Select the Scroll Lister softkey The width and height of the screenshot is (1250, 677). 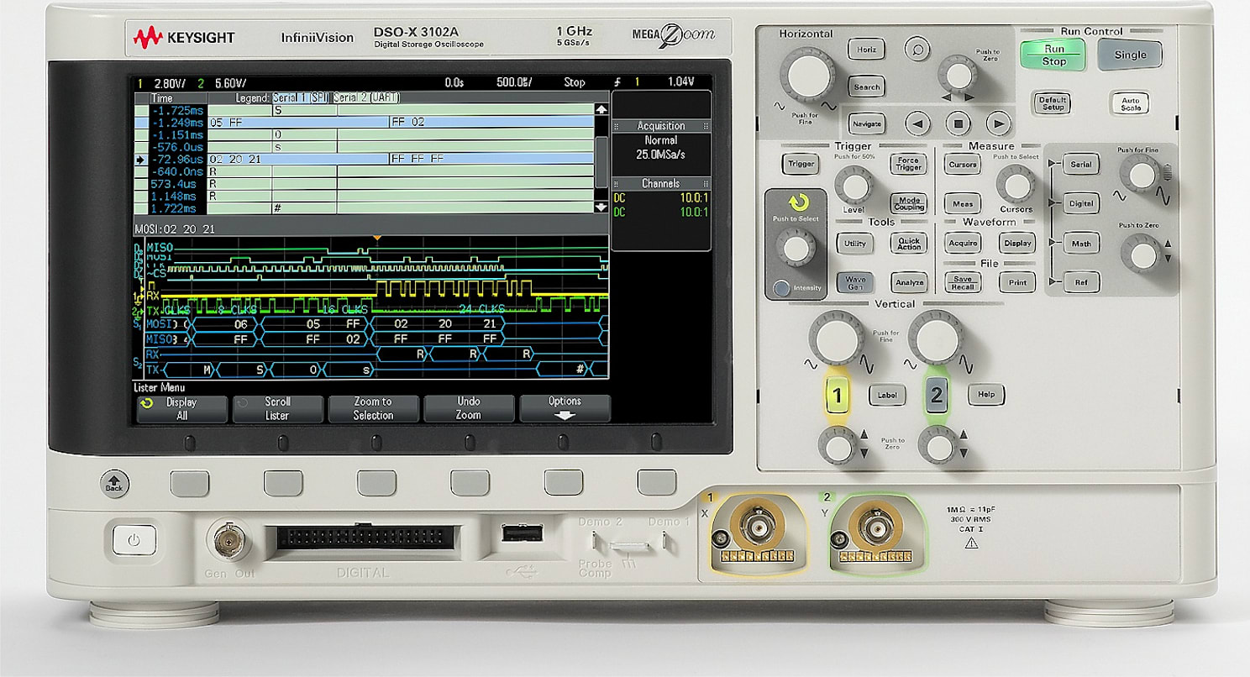tap(278, 407)
